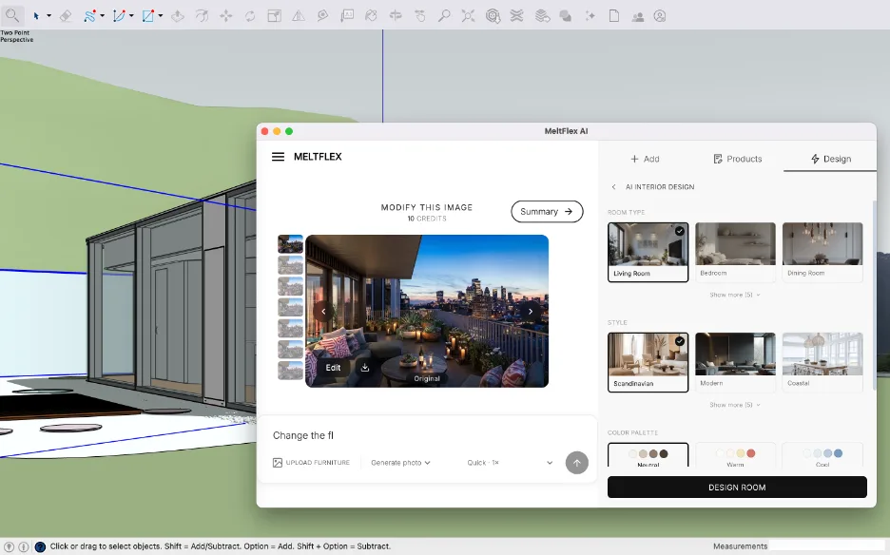Activate the Offset tool
890x555 pixels.
pos(202,16)
